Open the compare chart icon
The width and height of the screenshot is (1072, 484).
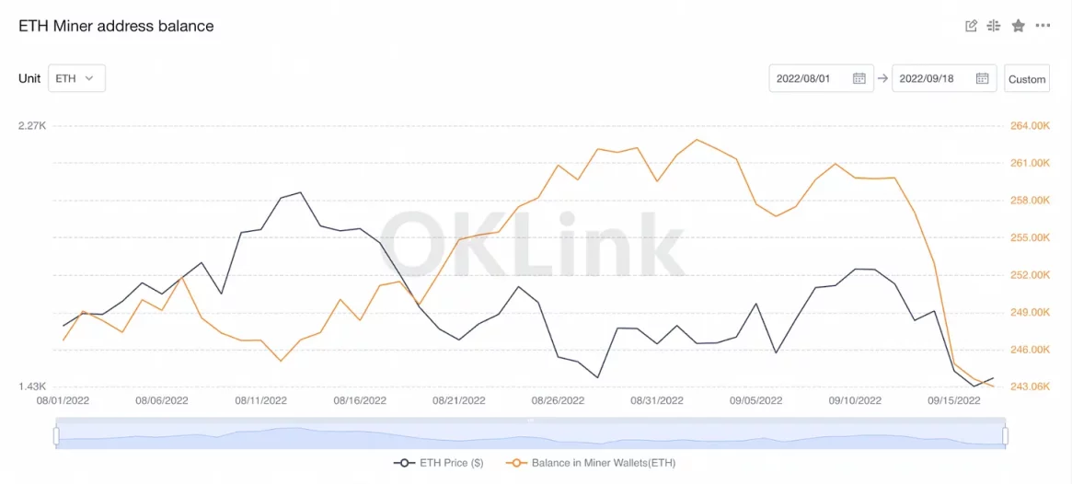click(x=994, y=26)
